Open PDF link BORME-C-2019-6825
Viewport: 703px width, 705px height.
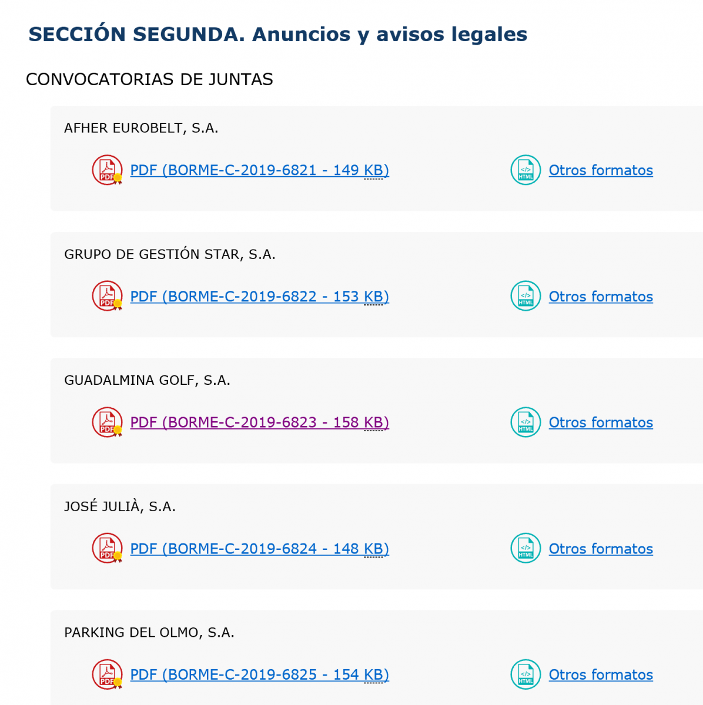coord(259,675)
